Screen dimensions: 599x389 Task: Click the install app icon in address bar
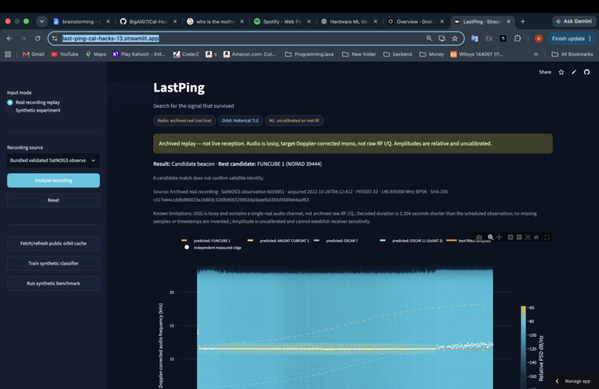442,38
